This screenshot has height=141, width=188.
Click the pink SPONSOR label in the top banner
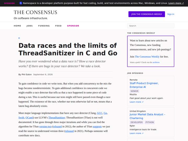[x=9, y=3]
